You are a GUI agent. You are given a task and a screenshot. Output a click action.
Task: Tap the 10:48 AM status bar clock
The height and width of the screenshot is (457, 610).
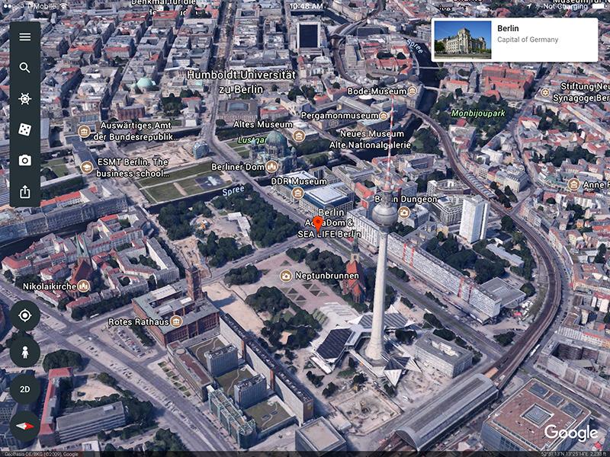coord(307,6)
